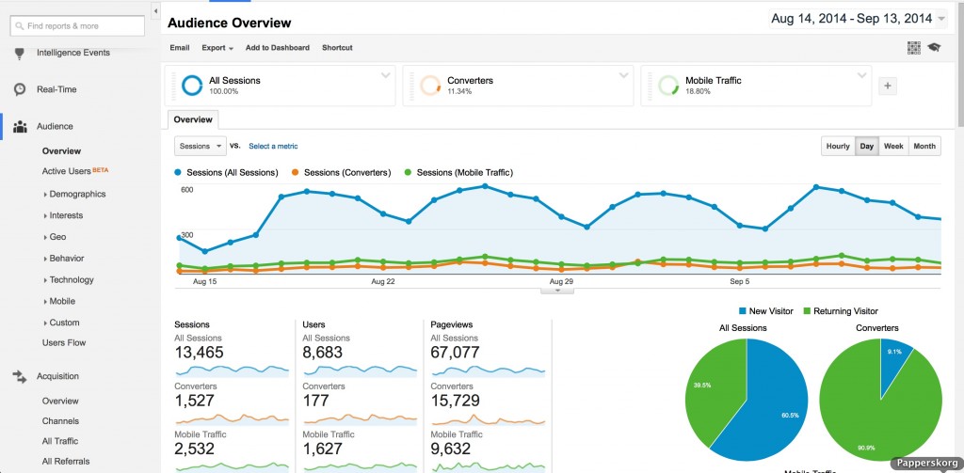Click the All Sessions donut icon
The image size is (964, 473).
click(x=192, y=86)
